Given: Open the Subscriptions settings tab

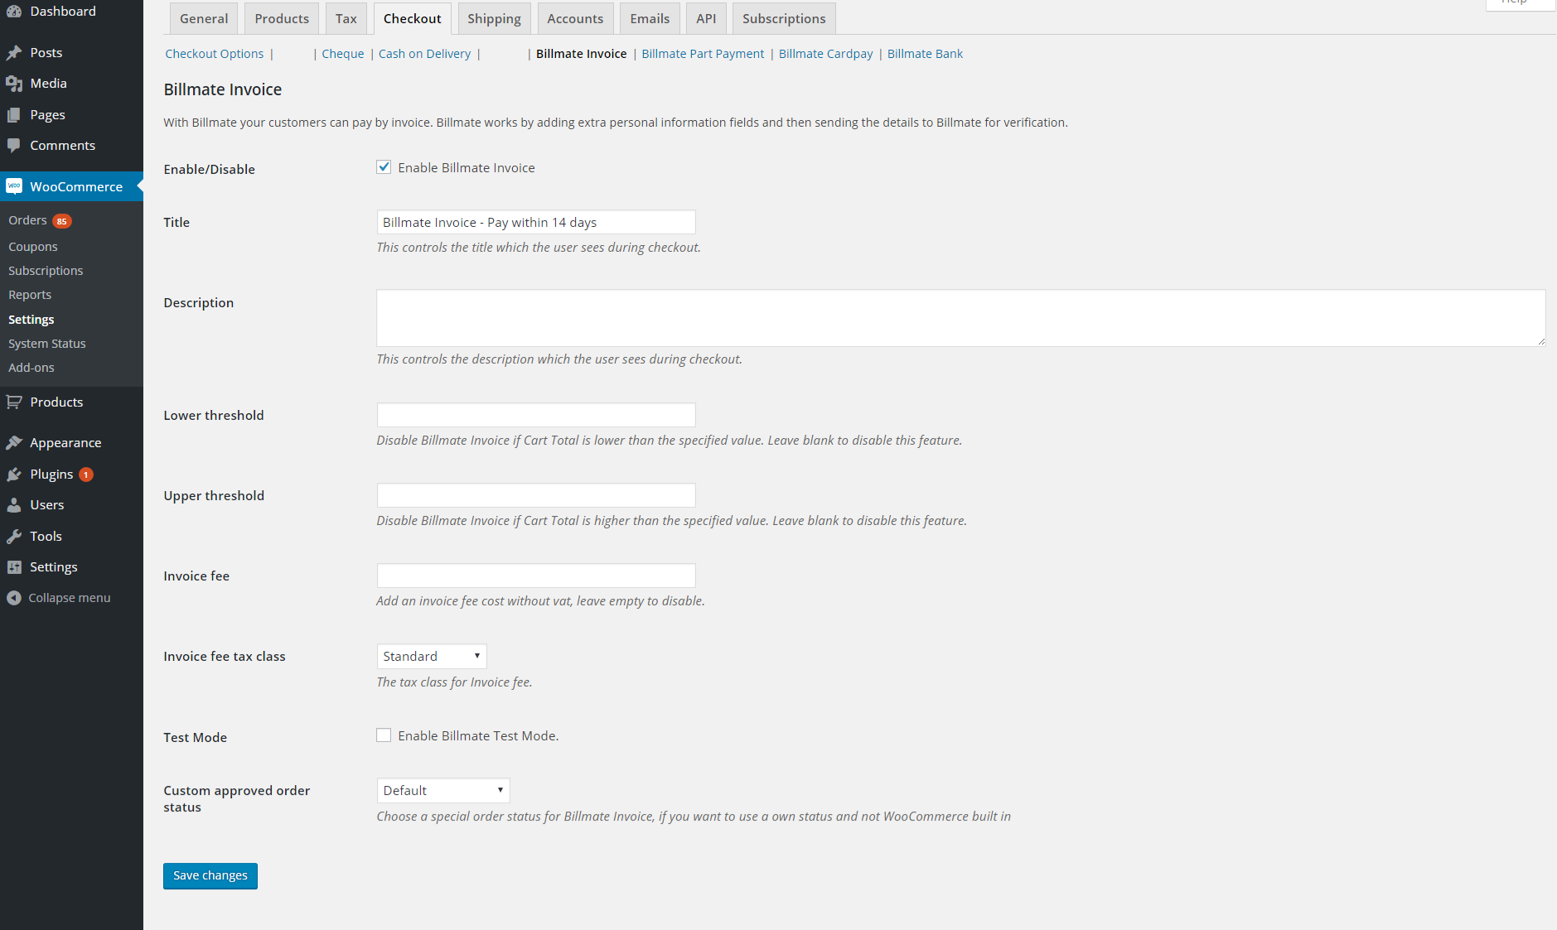Looking at the screenshot, I should coord(784,18).
